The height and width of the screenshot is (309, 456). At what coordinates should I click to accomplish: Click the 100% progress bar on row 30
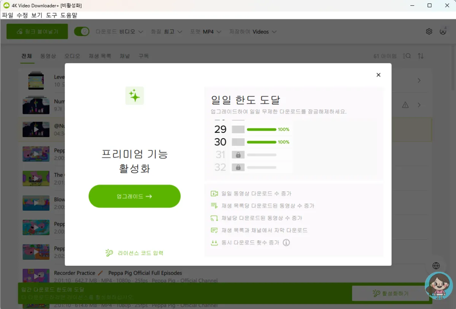pyautogui.click(x=261, y=142)
